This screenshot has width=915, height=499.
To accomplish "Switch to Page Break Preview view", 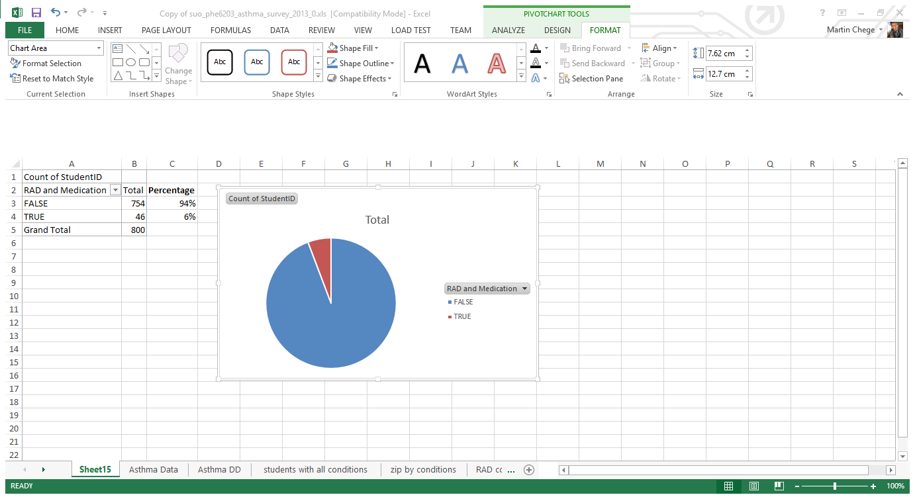I will (778, 486).
